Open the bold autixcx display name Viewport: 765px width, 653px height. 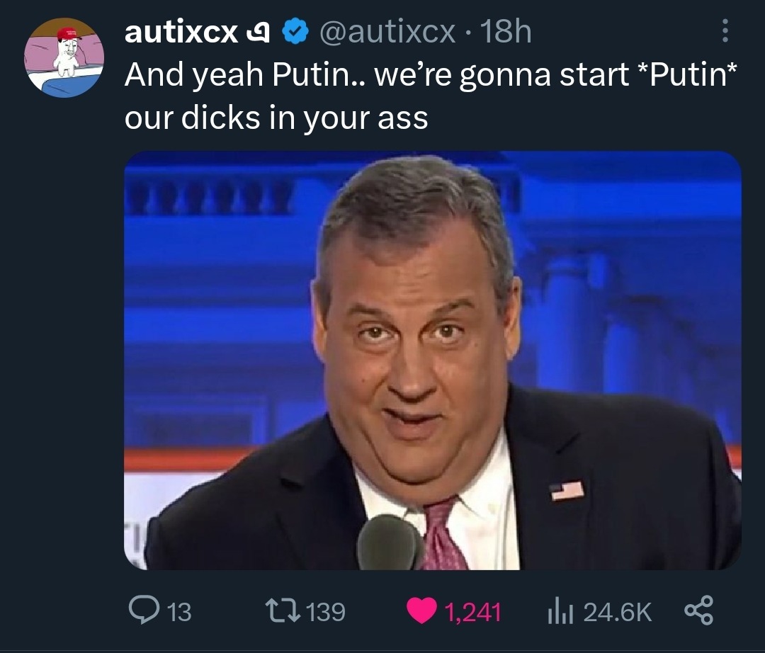[181, 33]
